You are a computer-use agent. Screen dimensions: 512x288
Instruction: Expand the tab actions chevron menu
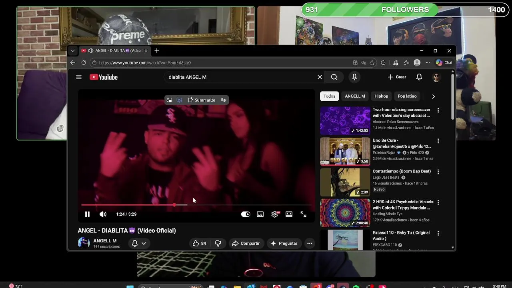click(x=72, y=51)
